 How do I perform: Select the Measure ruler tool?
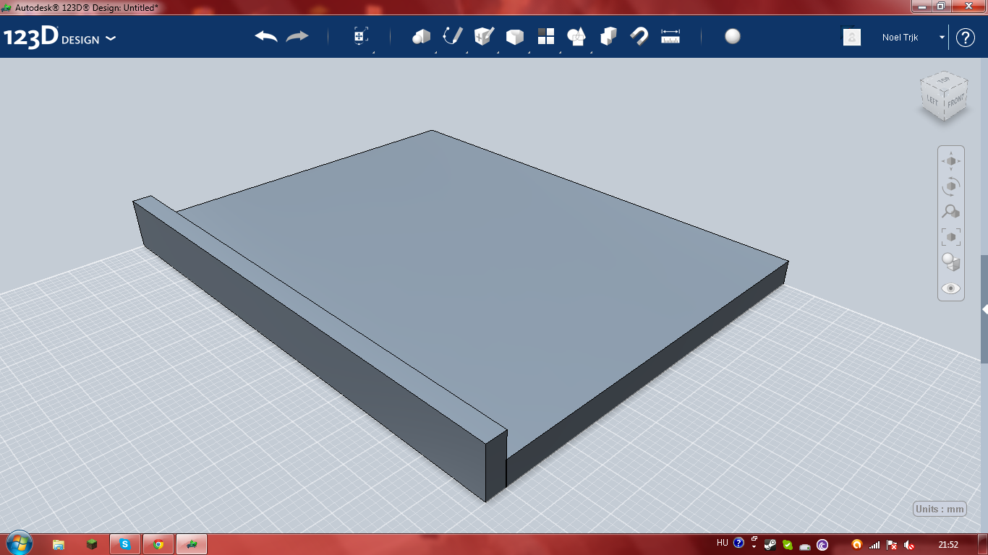tap(671, 37)
